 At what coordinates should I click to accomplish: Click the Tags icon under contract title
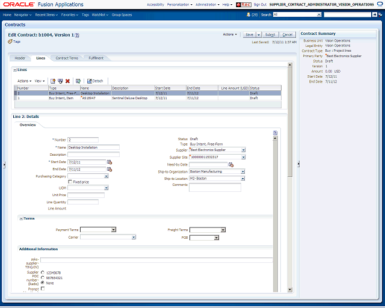[x=10, y=42]
